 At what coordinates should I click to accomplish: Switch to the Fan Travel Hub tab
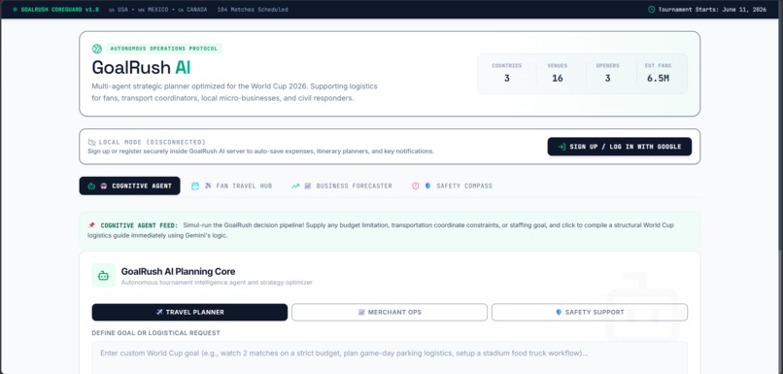[232, 186]
